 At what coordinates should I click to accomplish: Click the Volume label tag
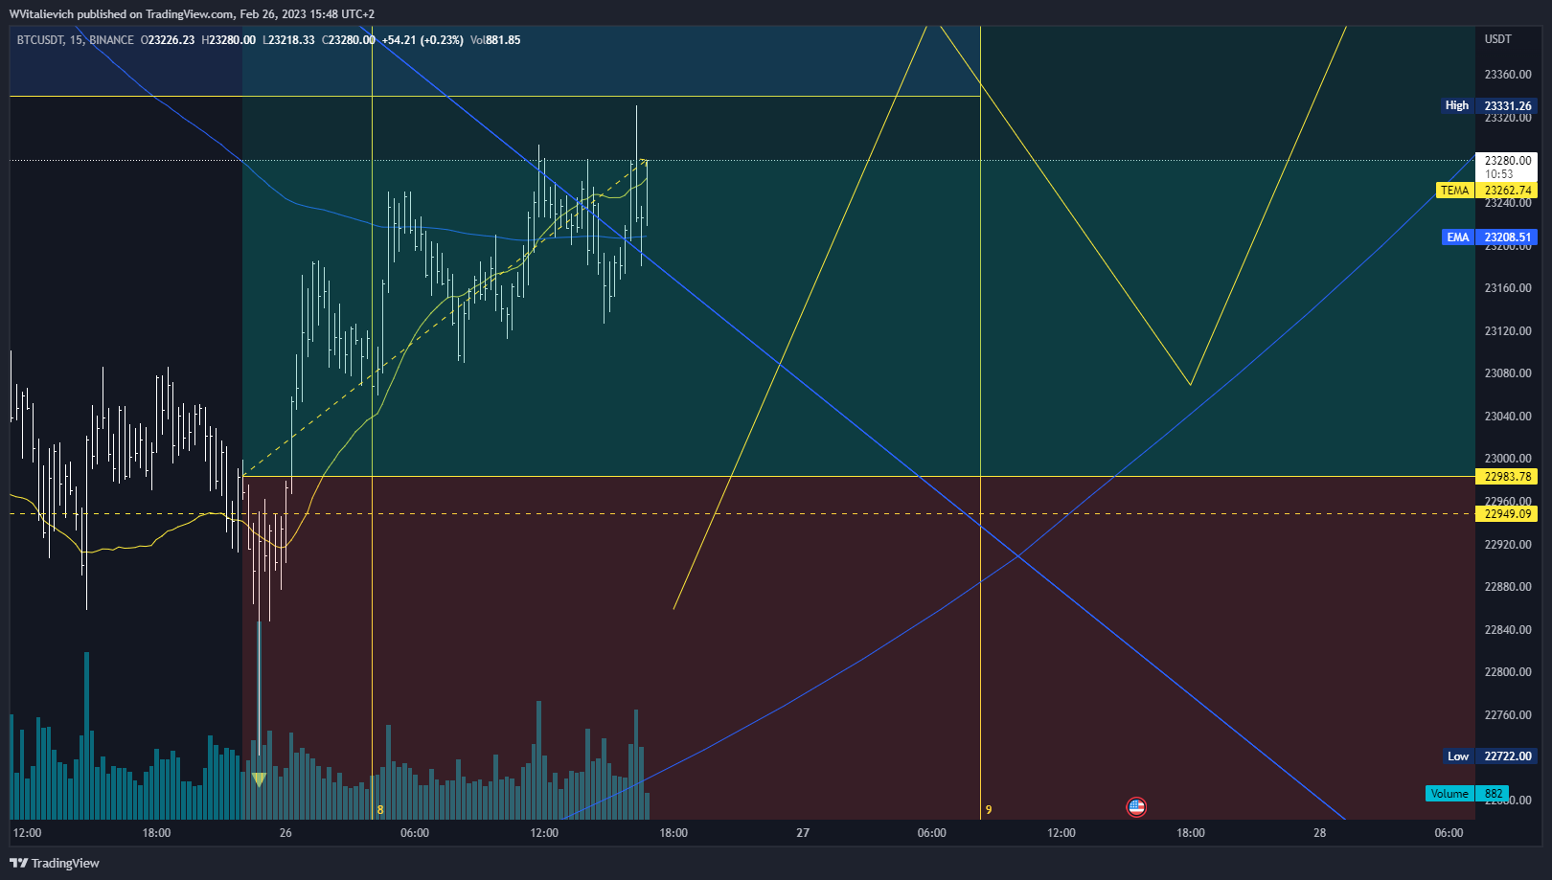(1449, 794)
